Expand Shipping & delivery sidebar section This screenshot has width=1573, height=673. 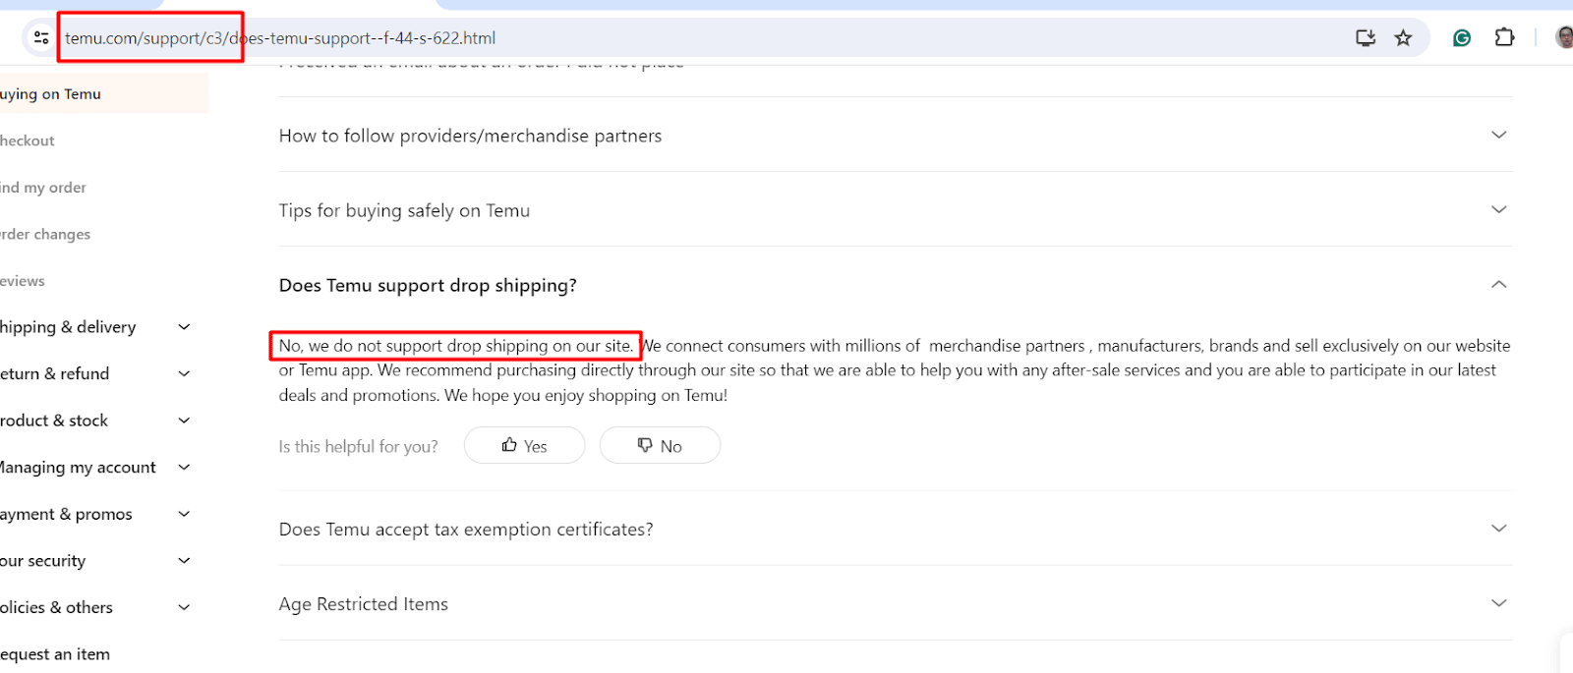pyautogui.click(x=184, y=327)
